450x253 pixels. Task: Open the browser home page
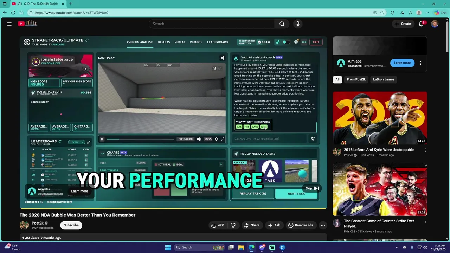click(21, 13)
